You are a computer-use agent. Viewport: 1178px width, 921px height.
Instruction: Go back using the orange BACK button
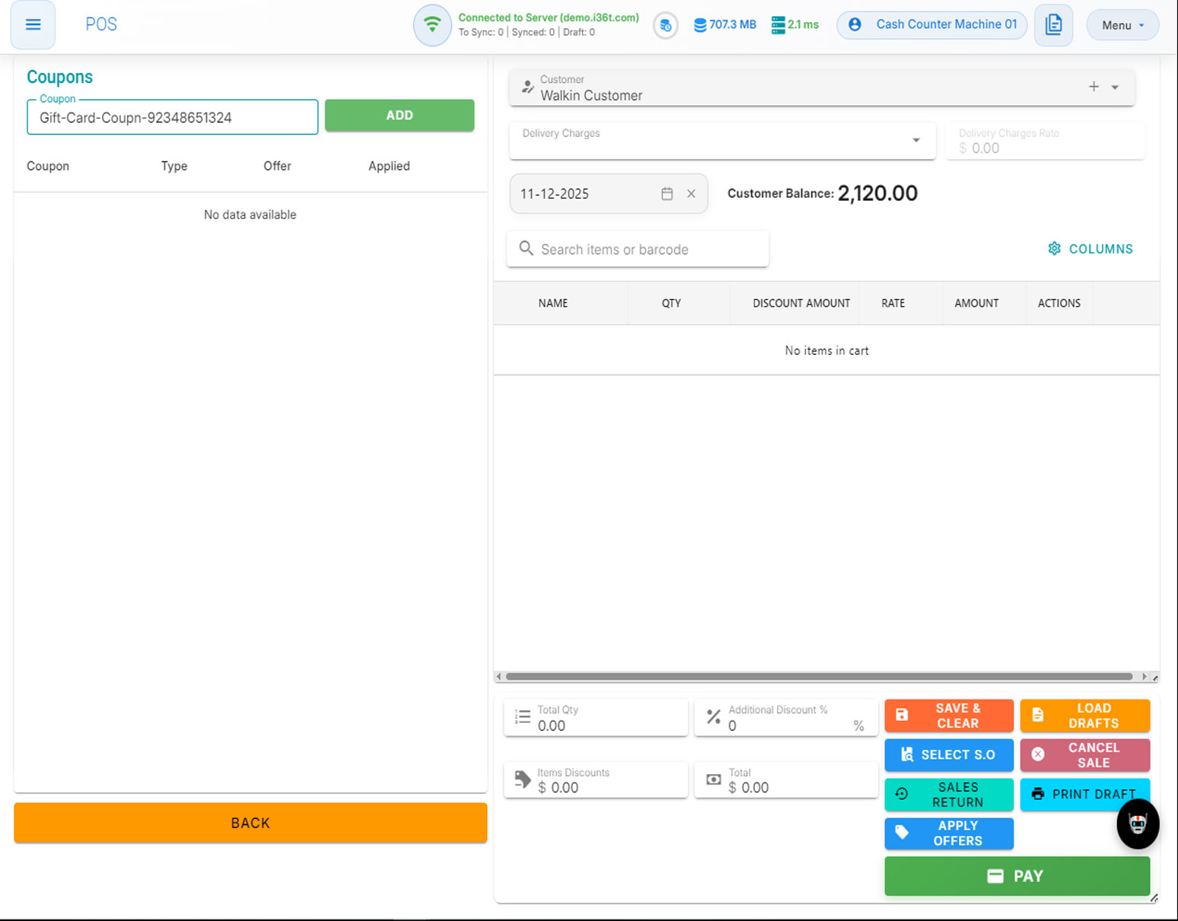pos(250,823)
